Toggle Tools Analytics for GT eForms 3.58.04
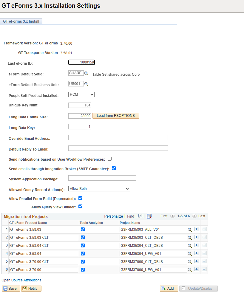This screenshot has height=296, width=244. [x=83, y=254]
